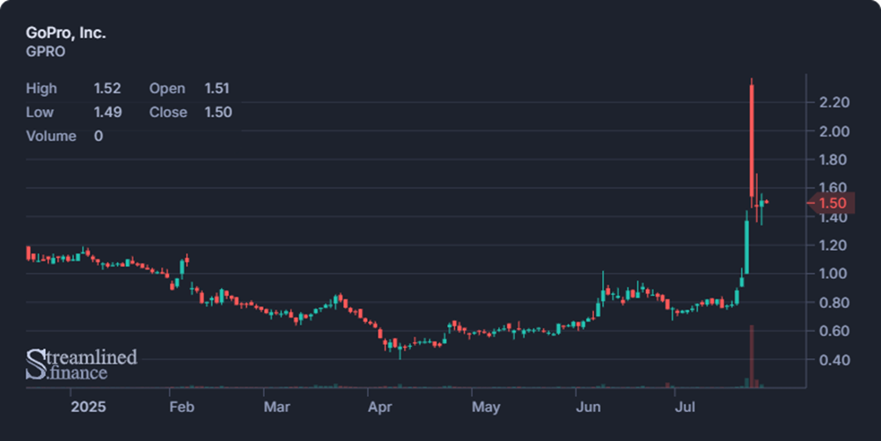
Task: Click the 2025 date axis label
Action: tap(88, 407)
